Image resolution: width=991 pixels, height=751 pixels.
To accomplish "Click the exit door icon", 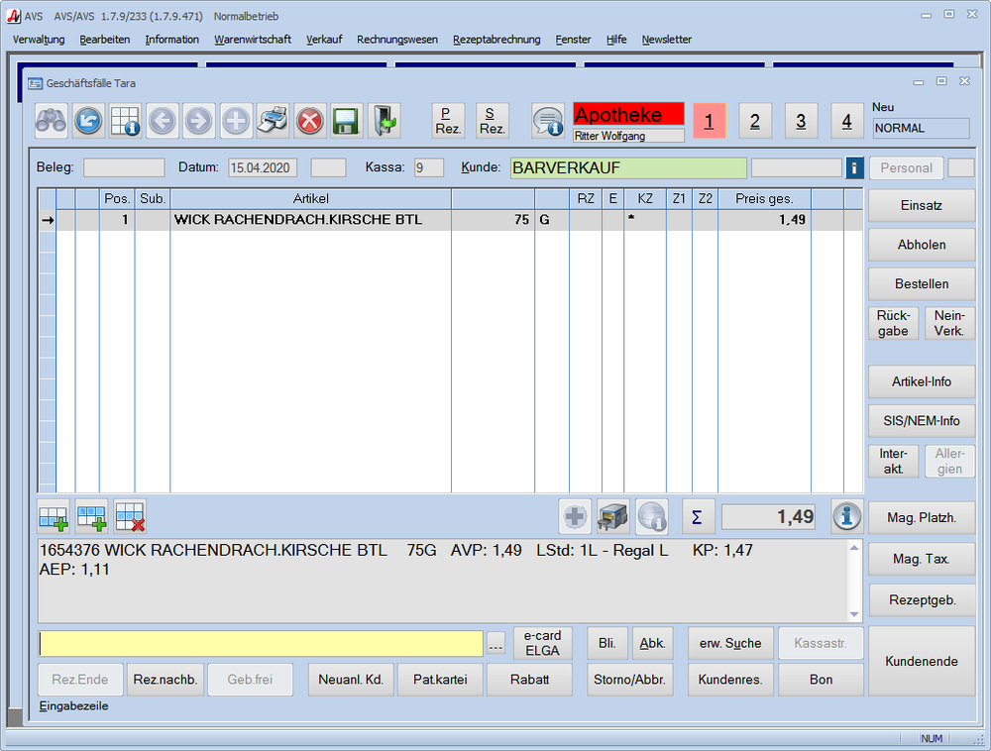I will (x=384, y=121).
